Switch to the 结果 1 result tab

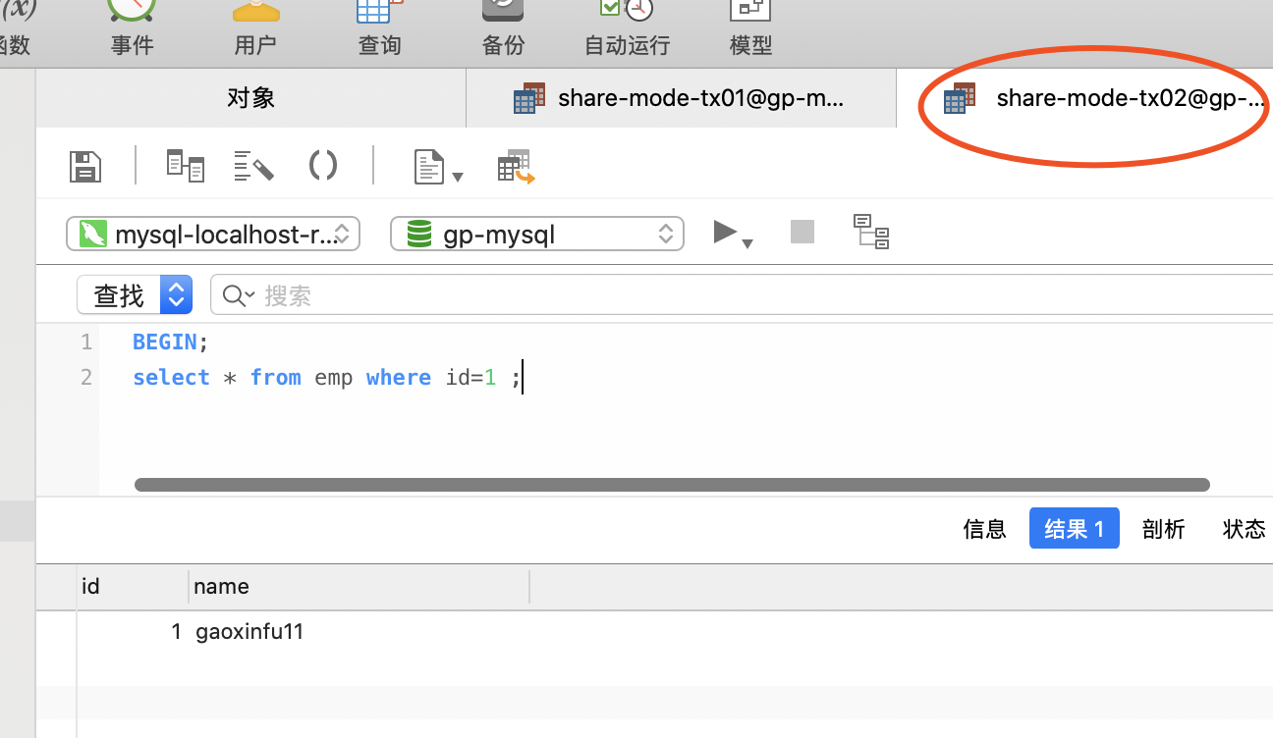(1075, 529)
